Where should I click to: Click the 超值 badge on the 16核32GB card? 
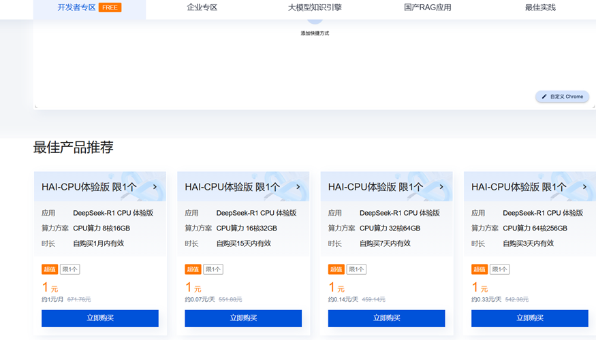193,269
